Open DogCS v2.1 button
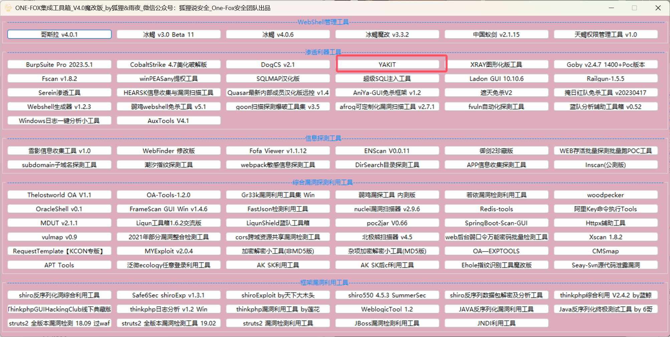The image size is (670, 337). [278, 64]
